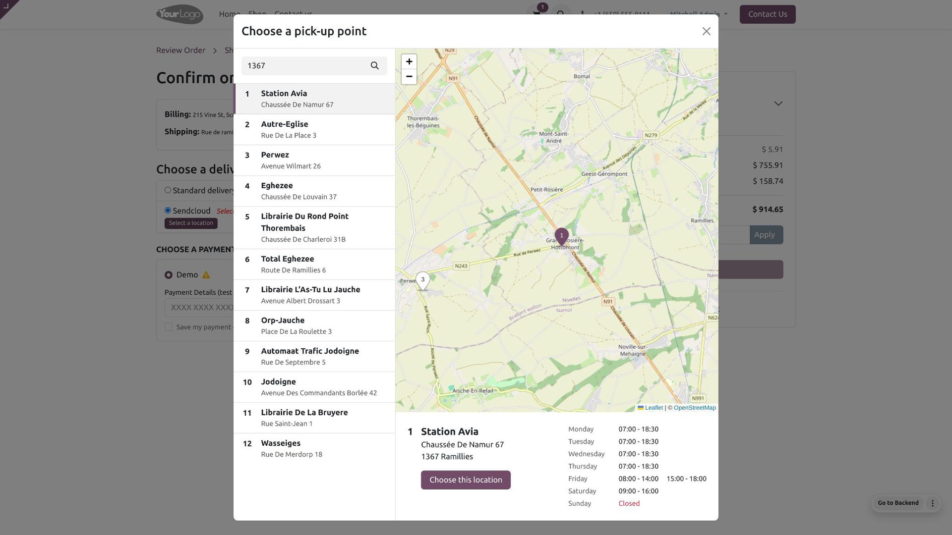This screenshot has width=952, height=535.
Task: Zoom in on the map
Action: coord(409,61)
